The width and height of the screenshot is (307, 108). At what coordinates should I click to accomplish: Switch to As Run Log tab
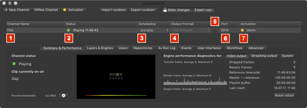point(167,48)
